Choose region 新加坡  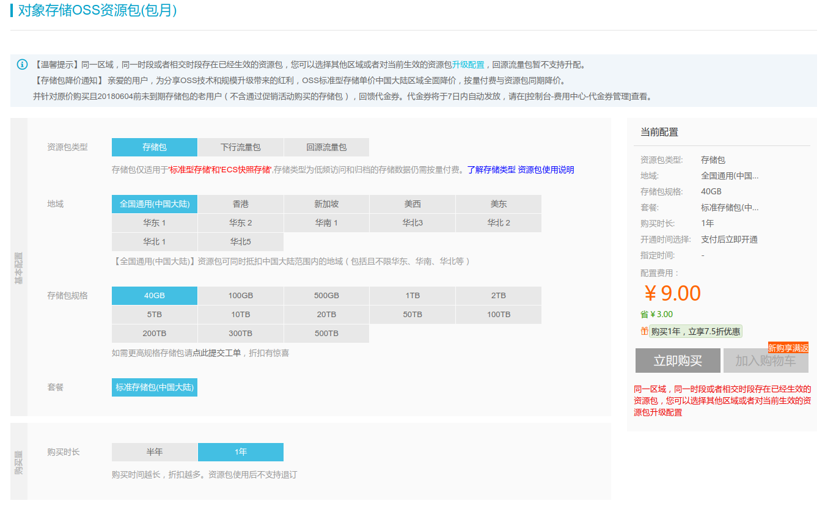pyautogui.click(x=326, y=204)
